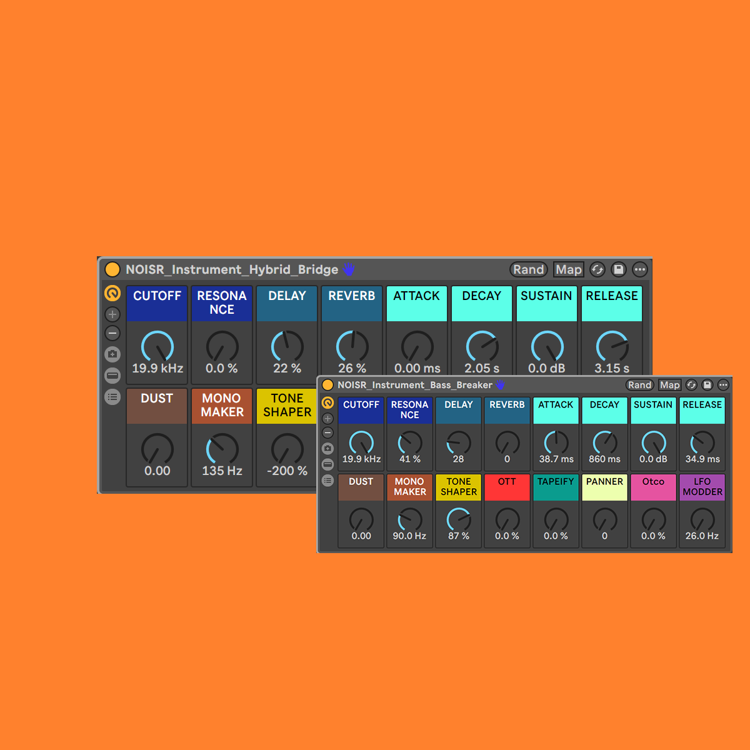750x750 pixels.
Task: Toggle the Bass_Breaker device activator circle
Action: pos(327,385)
